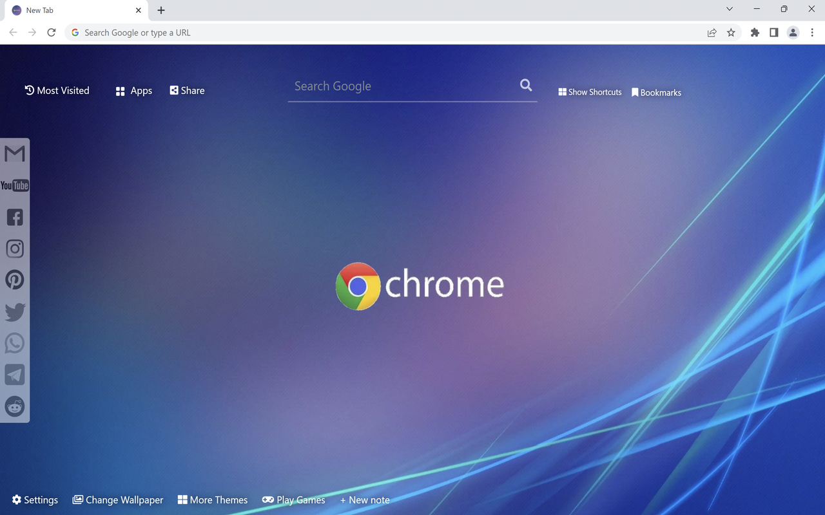Restore down the Chrome window
The width and height of the screenshot is (825, 515).
point(784,9)
